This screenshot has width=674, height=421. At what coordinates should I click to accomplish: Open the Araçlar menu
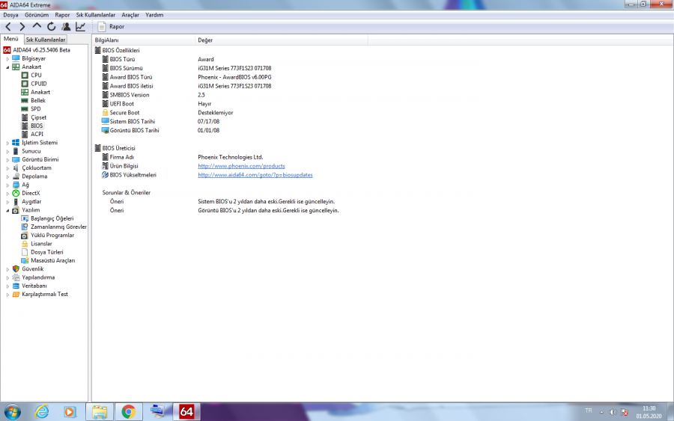pos(130,15)
